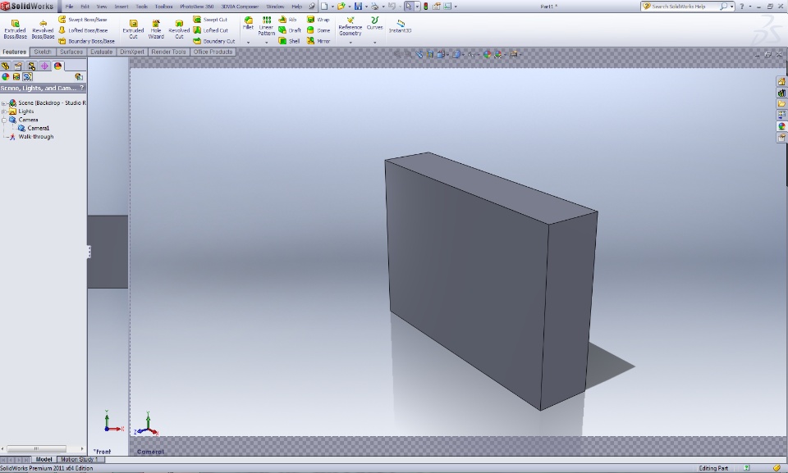
Task: Open the dropdown arrow under Linear Pattern
Action: coord(266,43)
